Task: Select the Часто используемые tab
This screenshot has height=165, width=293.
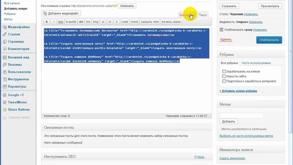Action: coord(256,63)
